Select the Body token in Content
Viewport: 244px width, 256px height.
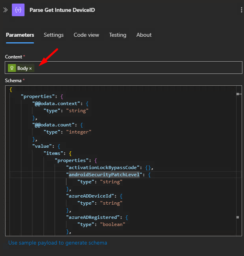pyautogui.click(x=22, y=68)
